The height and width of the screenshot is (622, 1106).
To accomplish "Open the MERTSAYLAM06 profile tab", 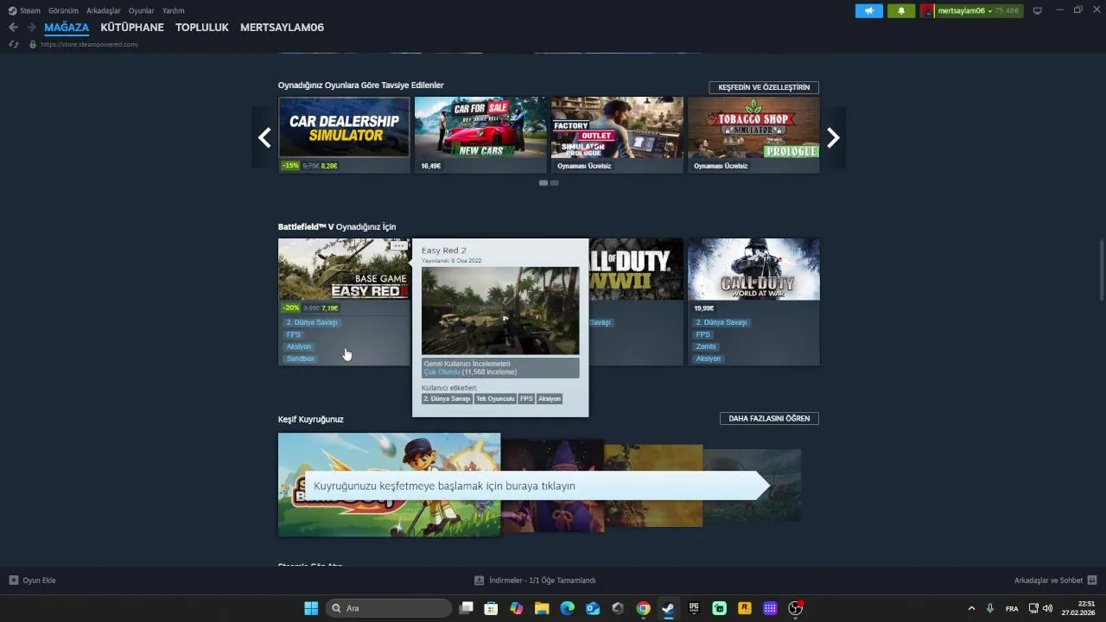I will [282, 28].
